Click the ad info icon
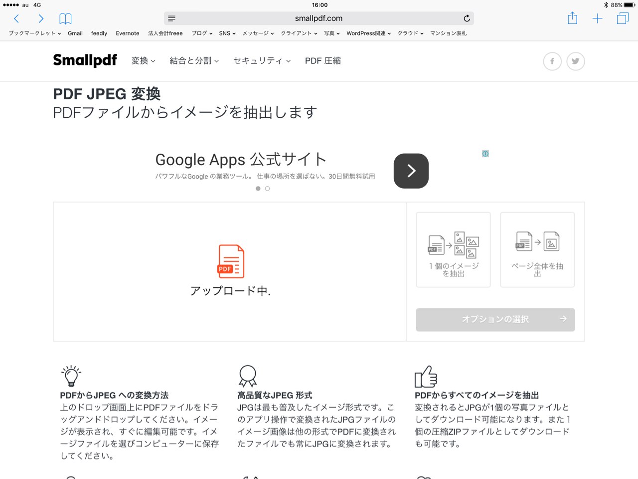 tap(485, 154)
